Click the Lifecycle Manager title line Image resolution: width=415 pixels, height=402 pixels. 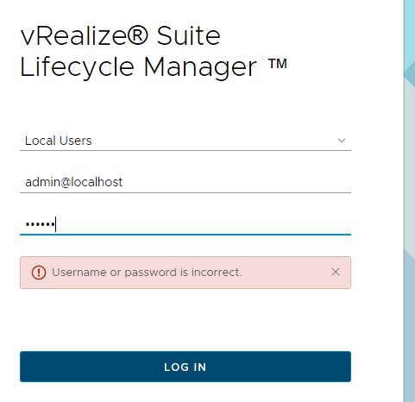[x=154, y=67]
